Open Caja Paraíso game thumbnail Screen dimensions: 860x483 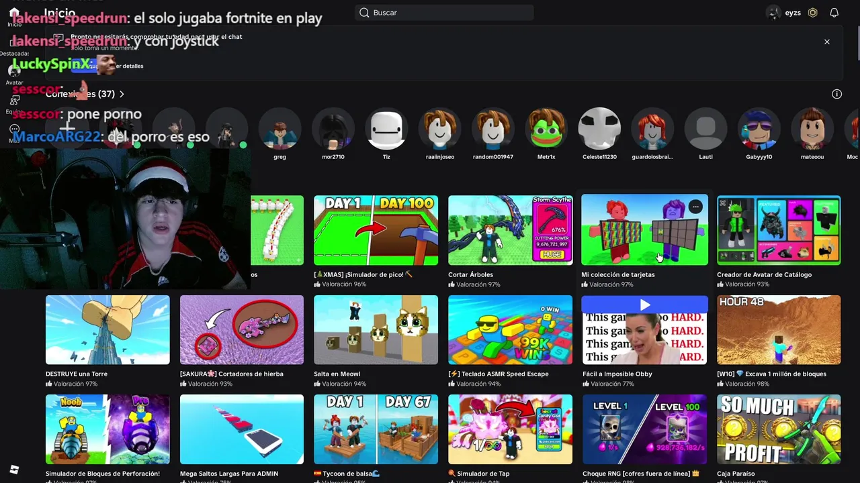[x=779, y=429]
